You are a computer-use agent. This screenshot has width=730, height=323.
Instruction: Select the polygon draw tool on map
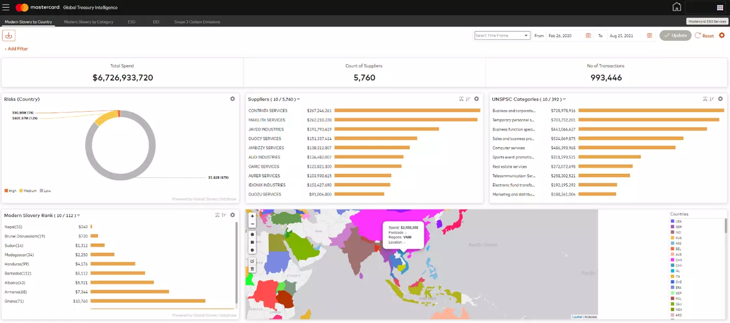tap(252, 234)
